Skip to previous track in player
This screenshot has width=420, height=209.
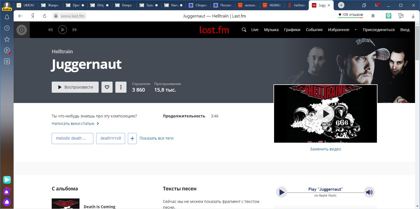(x=50, y=30)
